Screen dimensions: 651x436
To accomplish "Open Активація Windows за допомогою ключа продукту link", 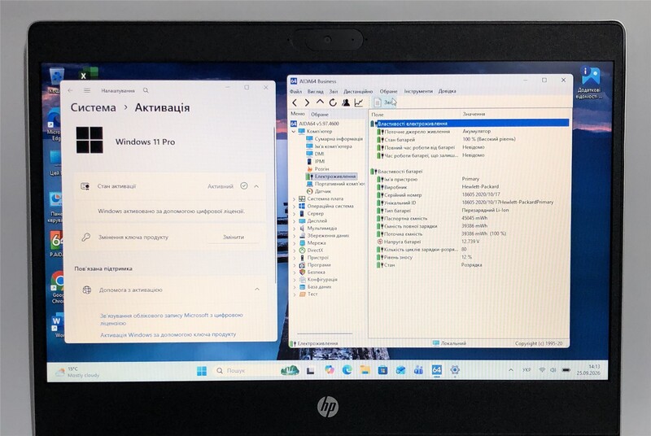I will (x=168, y=334).
